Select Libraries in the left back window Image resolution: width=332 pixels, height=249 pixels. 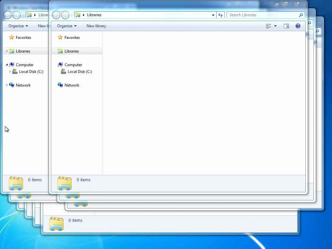(x=23, y=51)
